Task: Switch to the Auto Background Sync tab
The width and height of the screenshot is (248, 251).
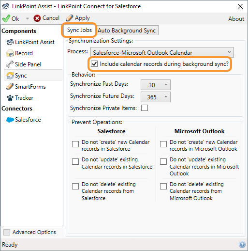Action: (127, 31)
